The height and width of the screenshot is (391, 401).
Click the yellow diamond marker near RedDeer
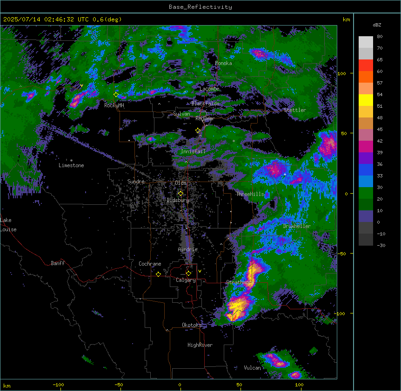[x=198, y=130]
